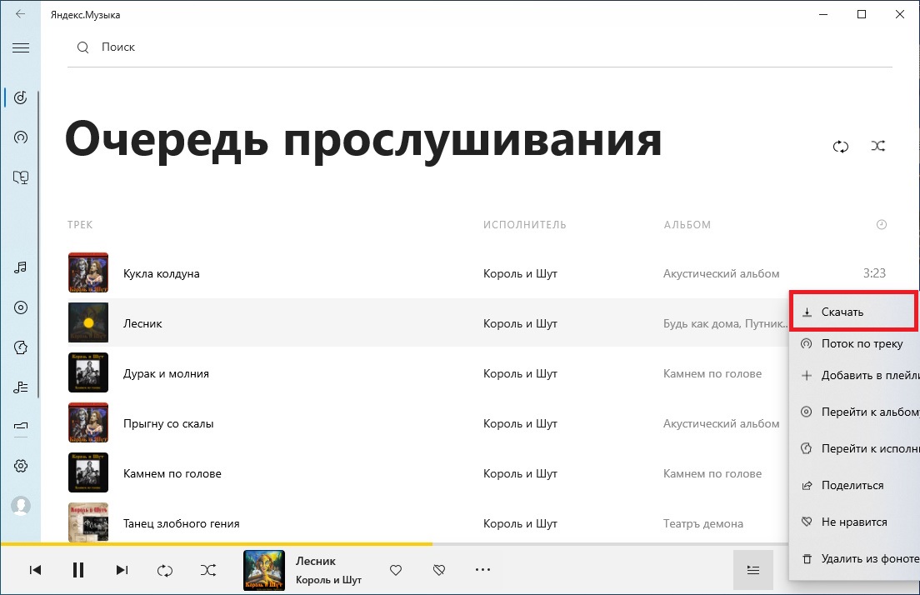Click the АЛЬБОМ column header

(687, 225)
